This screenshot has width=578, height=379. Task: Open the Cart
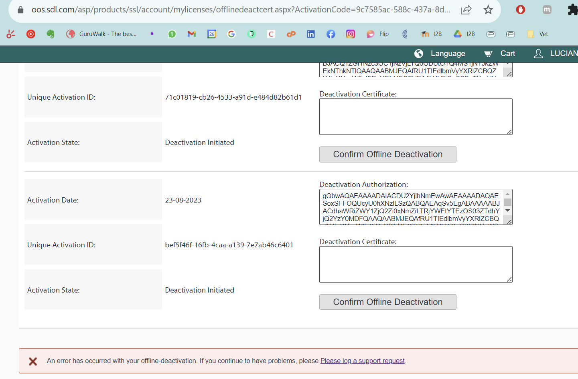click(499, 54)
